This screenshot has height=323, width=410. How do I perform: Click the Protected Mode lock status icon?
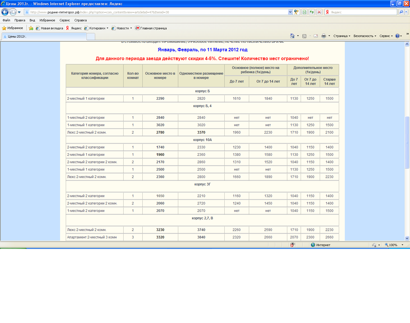coord(374,245)
